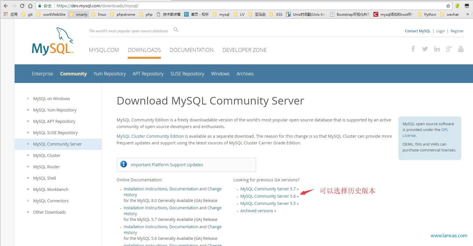Open the GPL License link

click(x=425, y=132)
